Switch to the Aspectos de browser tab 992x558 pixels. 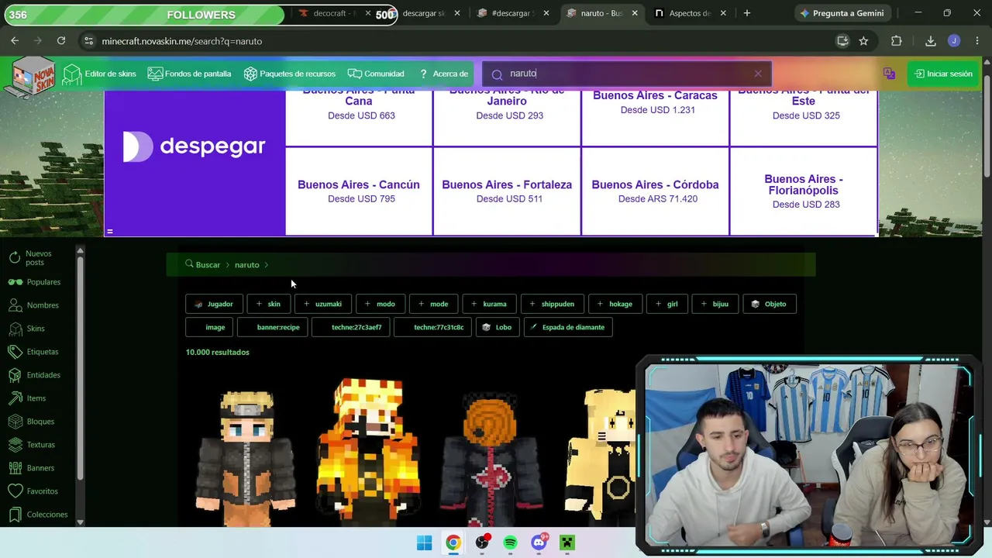690,13
